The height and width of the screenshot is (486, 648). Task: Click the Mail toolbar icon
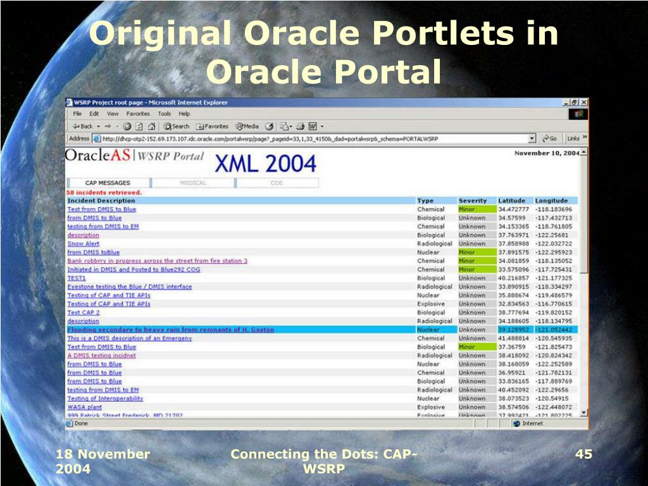284,127
